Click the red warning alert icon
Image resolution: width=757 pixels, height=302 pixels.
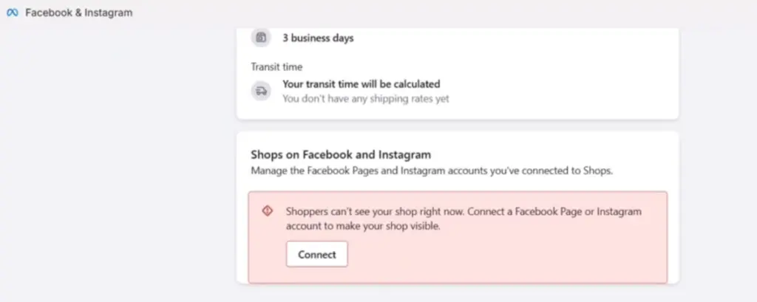tap(268, 211)
